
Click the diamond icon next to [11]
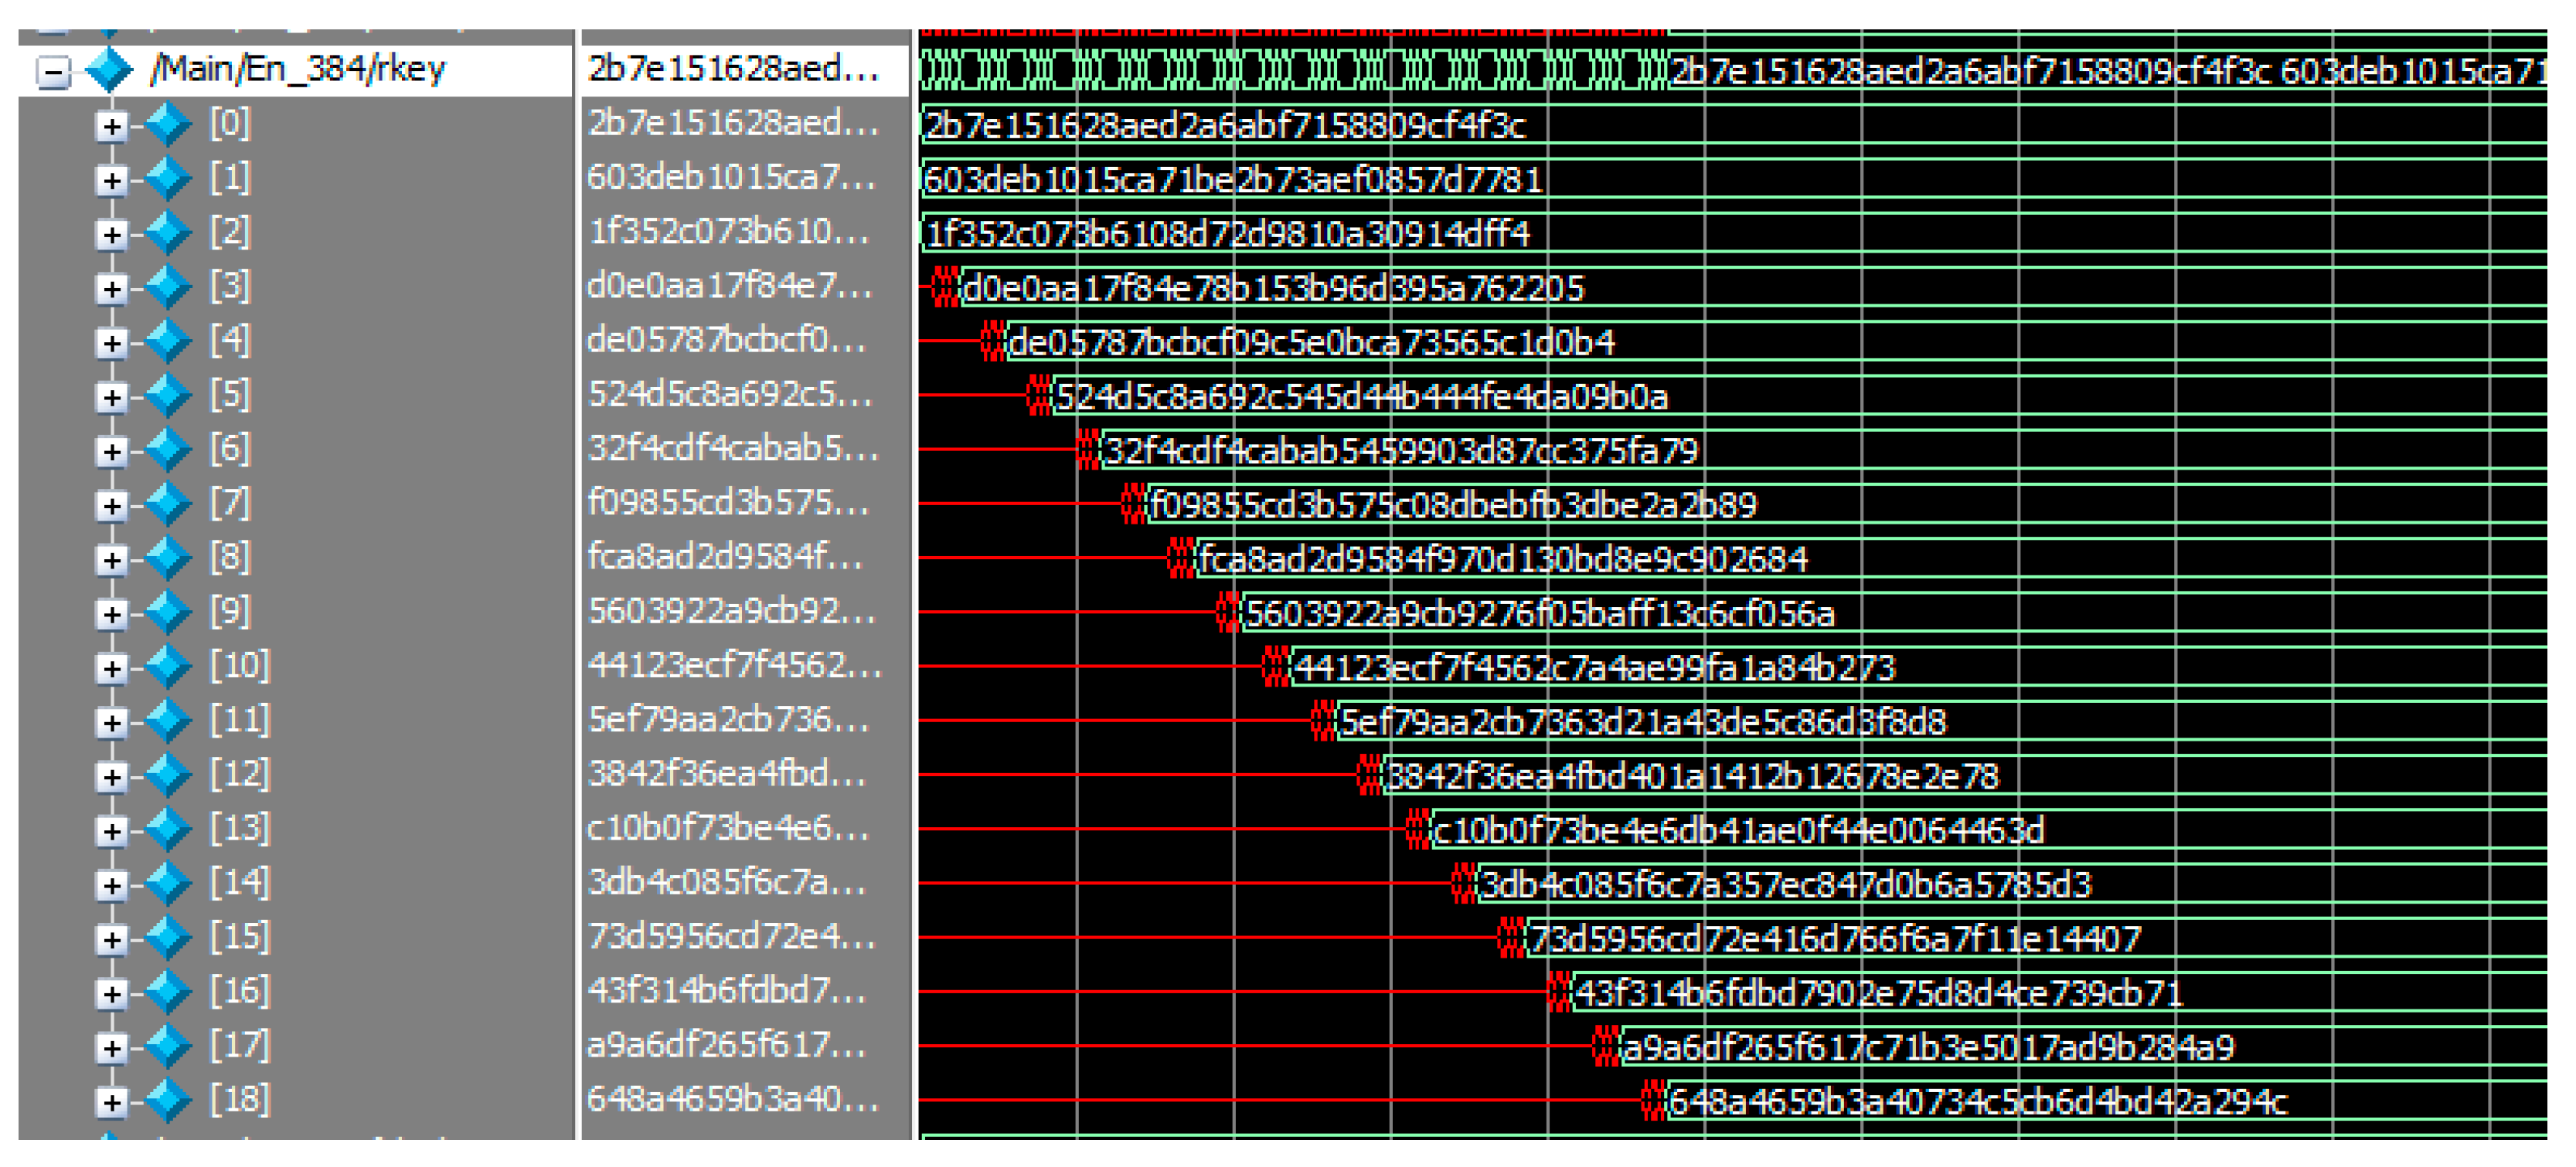click(x=168, y=721)
